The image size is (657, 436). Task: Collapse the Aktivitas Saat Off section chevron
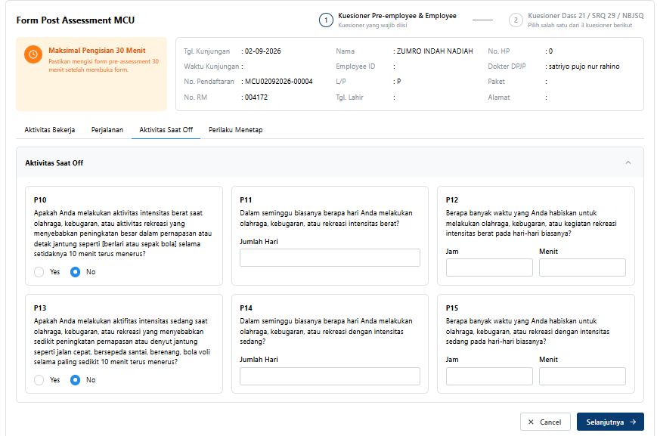click(x=628, y=162)
